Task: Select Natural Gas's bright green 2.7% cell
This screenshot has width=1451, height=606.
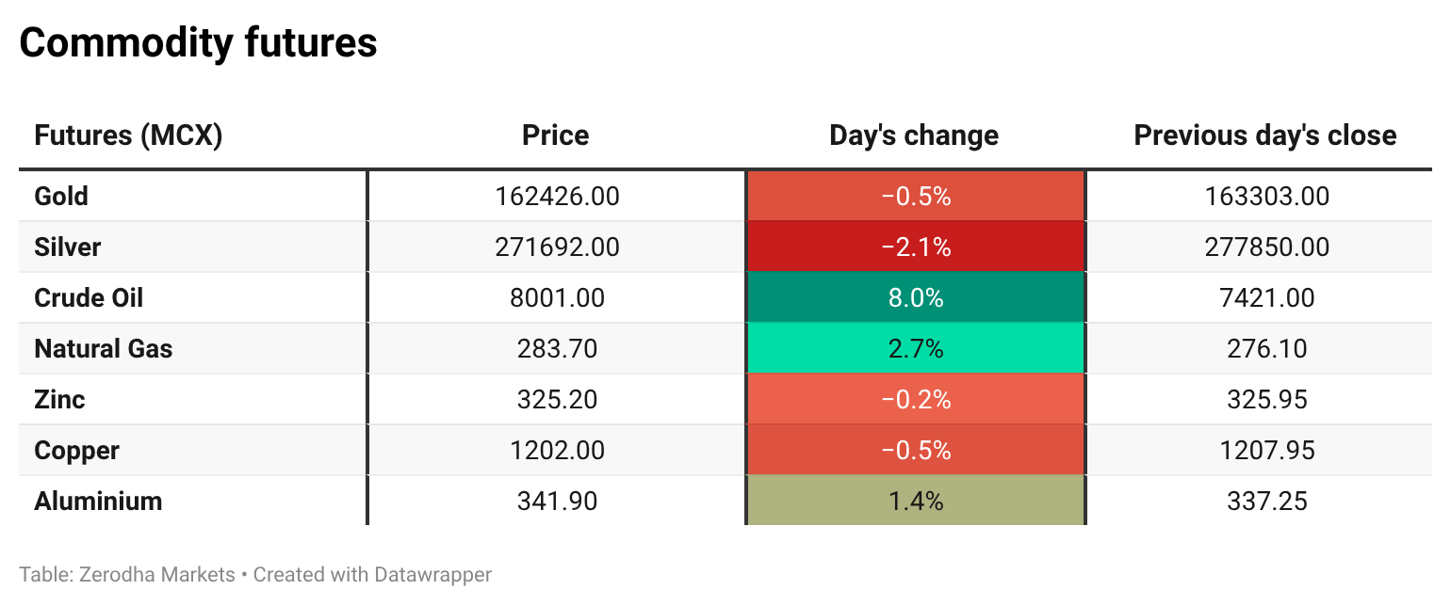Action: [916, 349]
